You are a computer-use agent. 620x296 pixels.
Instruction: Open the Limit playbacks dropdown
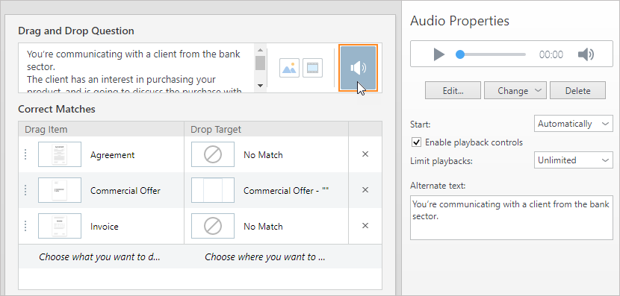point(574,160)
